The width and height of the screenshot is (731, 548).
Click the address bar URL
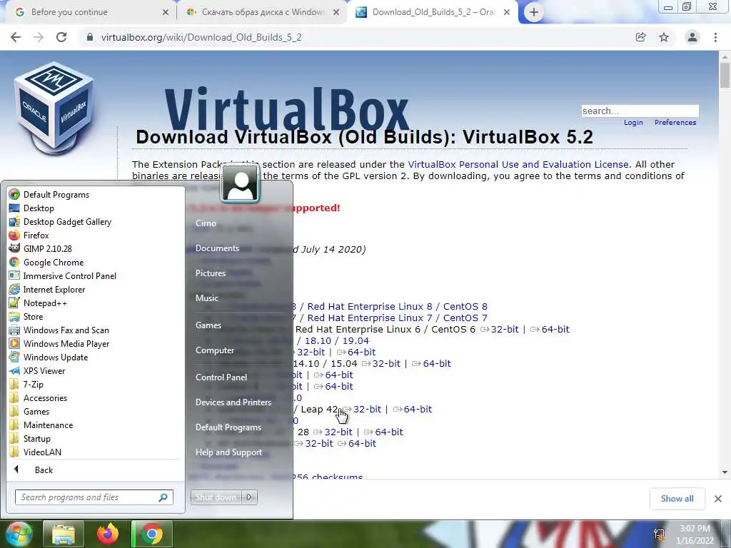(x=201, y=37)
